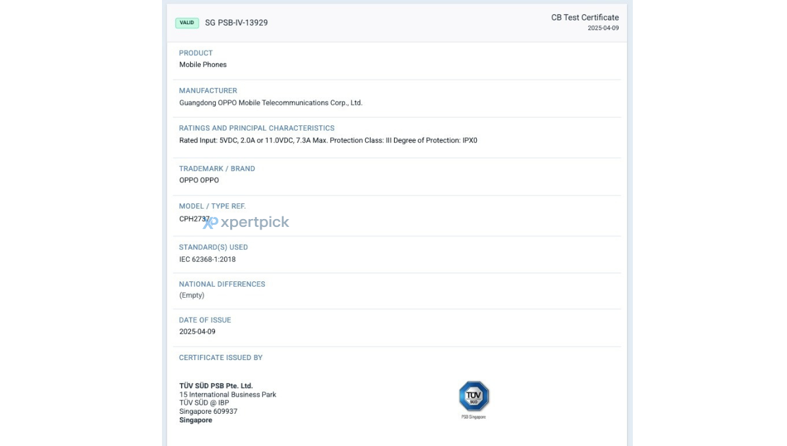Select Guangdong OPPO Mobile Telecommunications Corp., Ltd. text

(271, 103)
